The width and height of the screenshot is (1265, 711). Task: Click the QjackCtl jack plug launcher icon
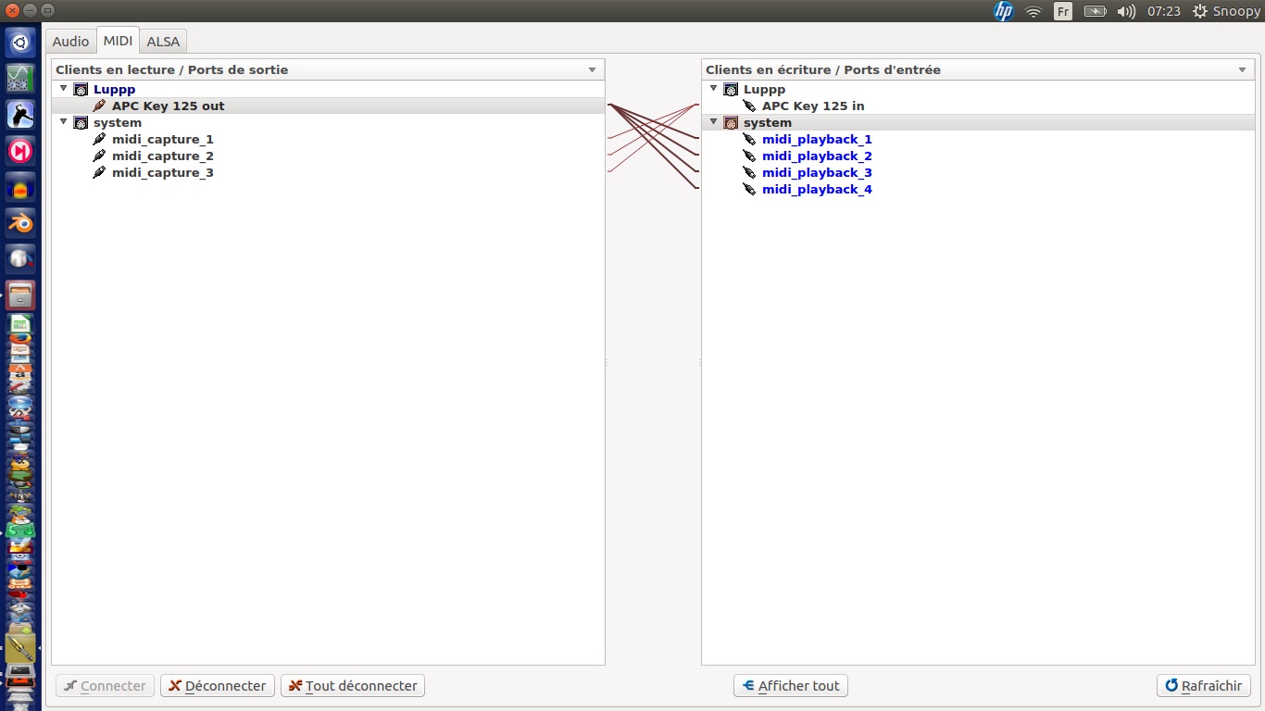(20, 647)
